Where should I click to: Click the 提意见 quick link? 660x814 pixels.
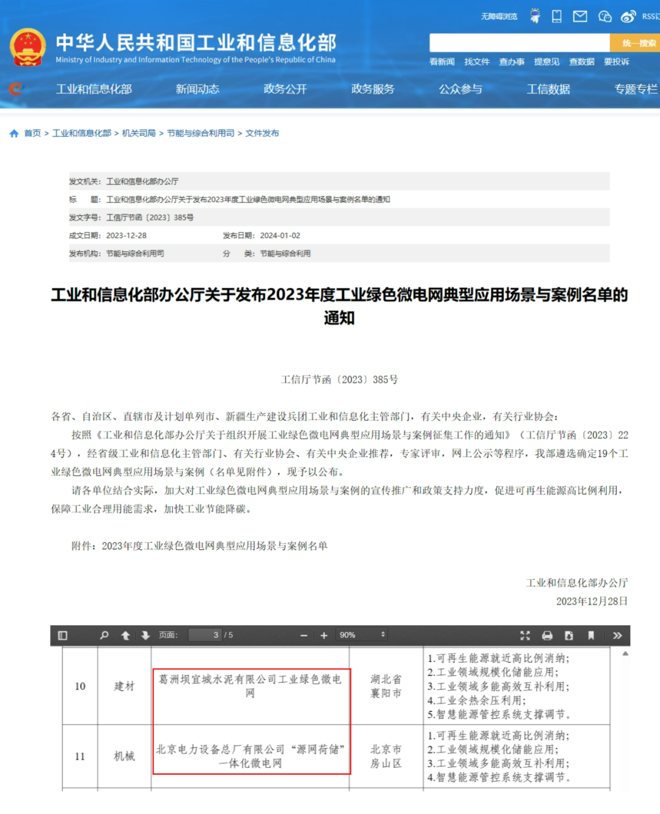click(546, 62)
